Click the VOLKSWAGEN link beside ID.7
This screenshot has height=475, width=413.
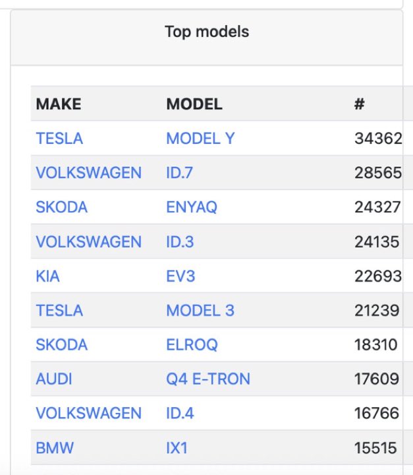[x=89, y=173]
